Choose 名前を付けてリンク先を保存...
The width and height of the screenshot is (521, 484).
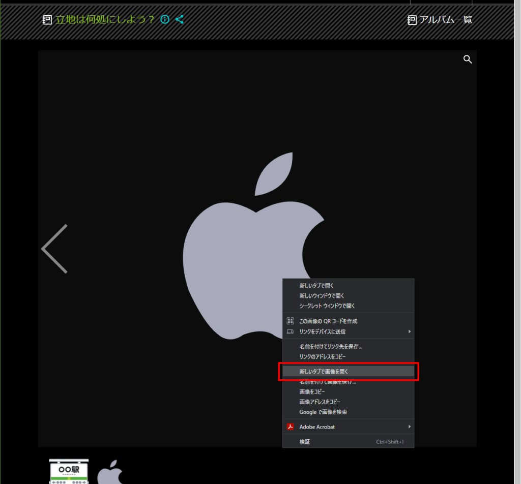point(348,347)
